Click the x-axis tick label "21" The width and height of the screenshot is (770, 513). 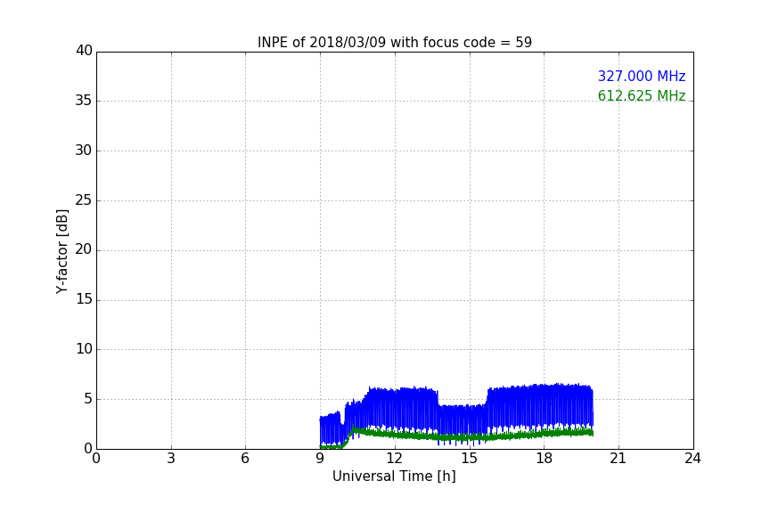[x=618, y=459]
